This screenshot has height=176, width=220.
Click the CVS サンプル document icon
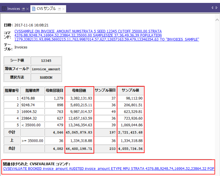pos(34,9)
